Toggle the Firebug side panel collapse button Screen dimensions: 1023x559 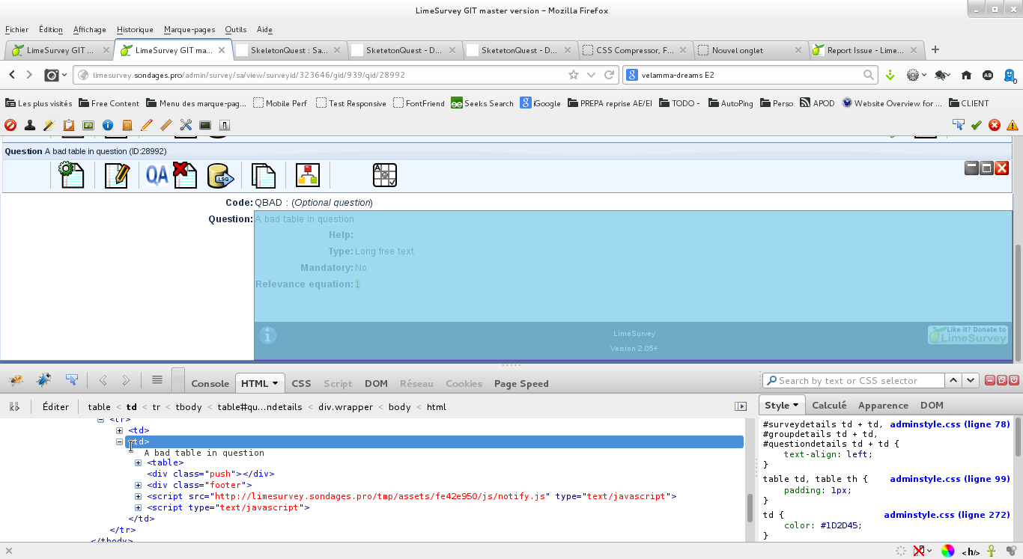[x=741, y=406]
